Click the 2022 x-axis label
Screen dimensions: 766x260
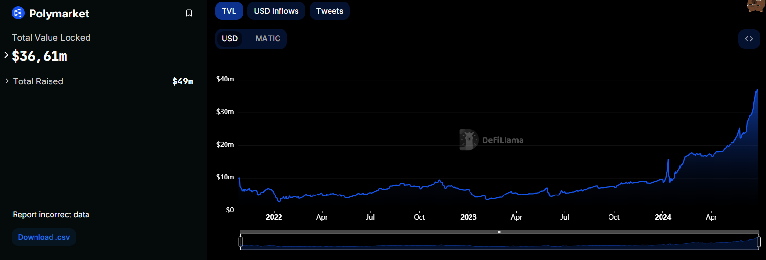(274, 217)
